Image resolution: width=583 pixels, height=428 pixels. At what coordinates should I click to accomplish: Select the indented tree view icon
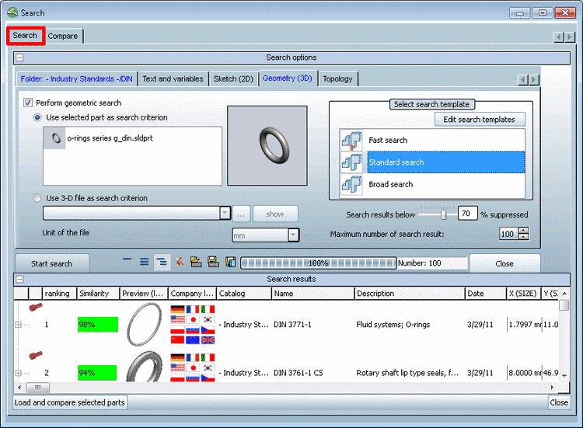point(161,263)
